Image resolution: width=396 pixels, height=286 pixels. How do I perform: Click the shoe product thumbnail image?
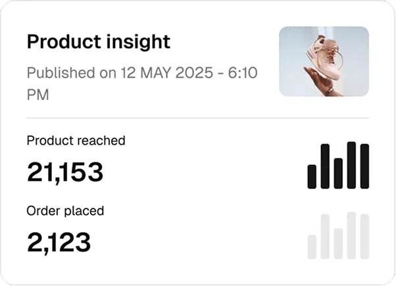[x=324, y=62]
